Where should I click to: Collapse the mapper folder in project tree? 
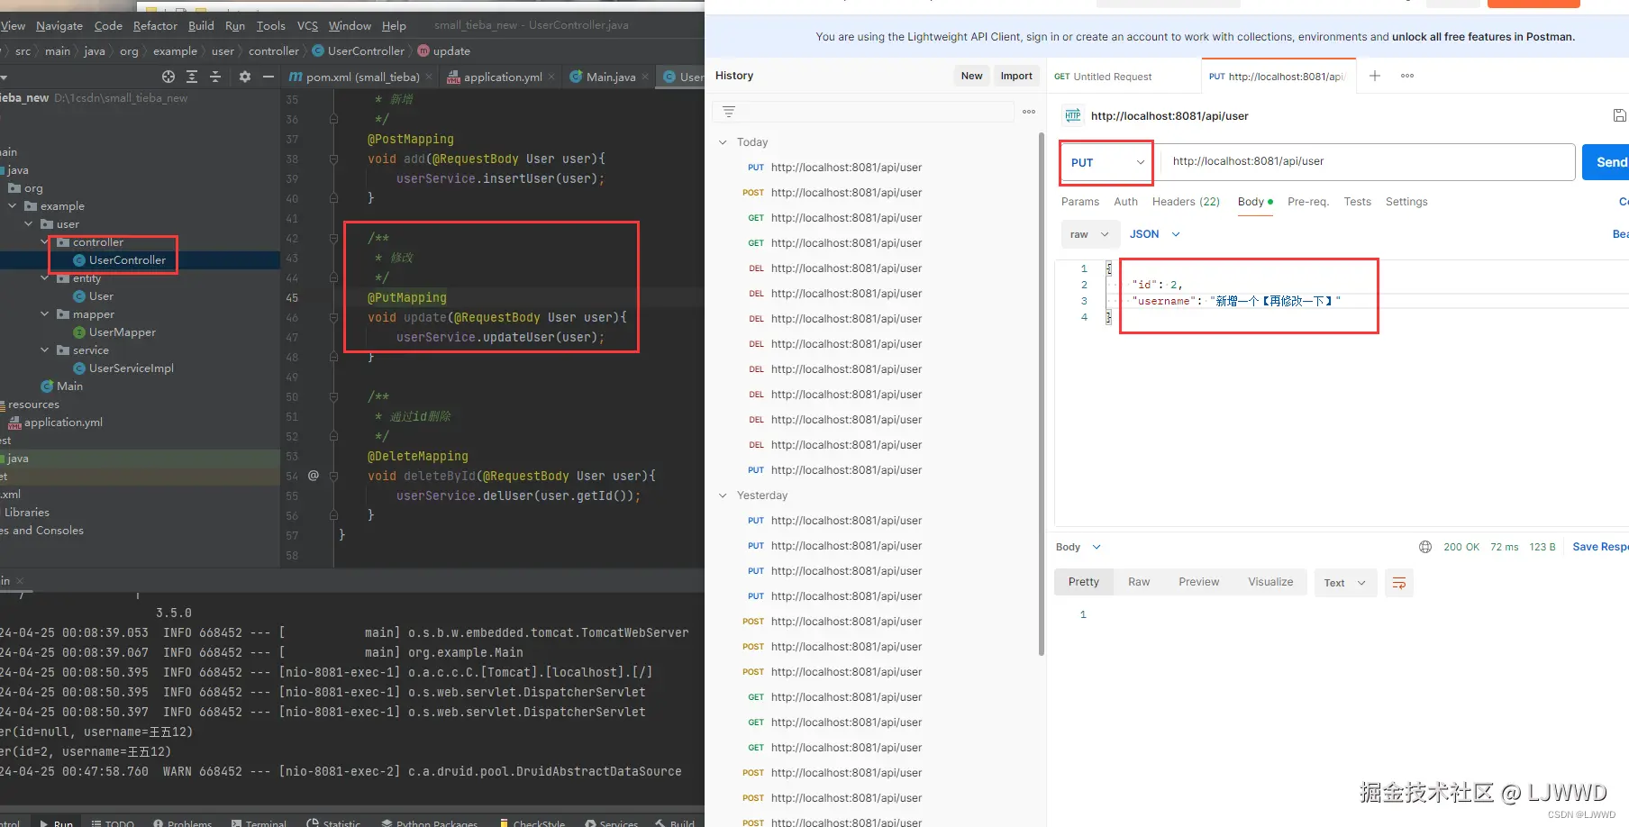coord(45,314)
